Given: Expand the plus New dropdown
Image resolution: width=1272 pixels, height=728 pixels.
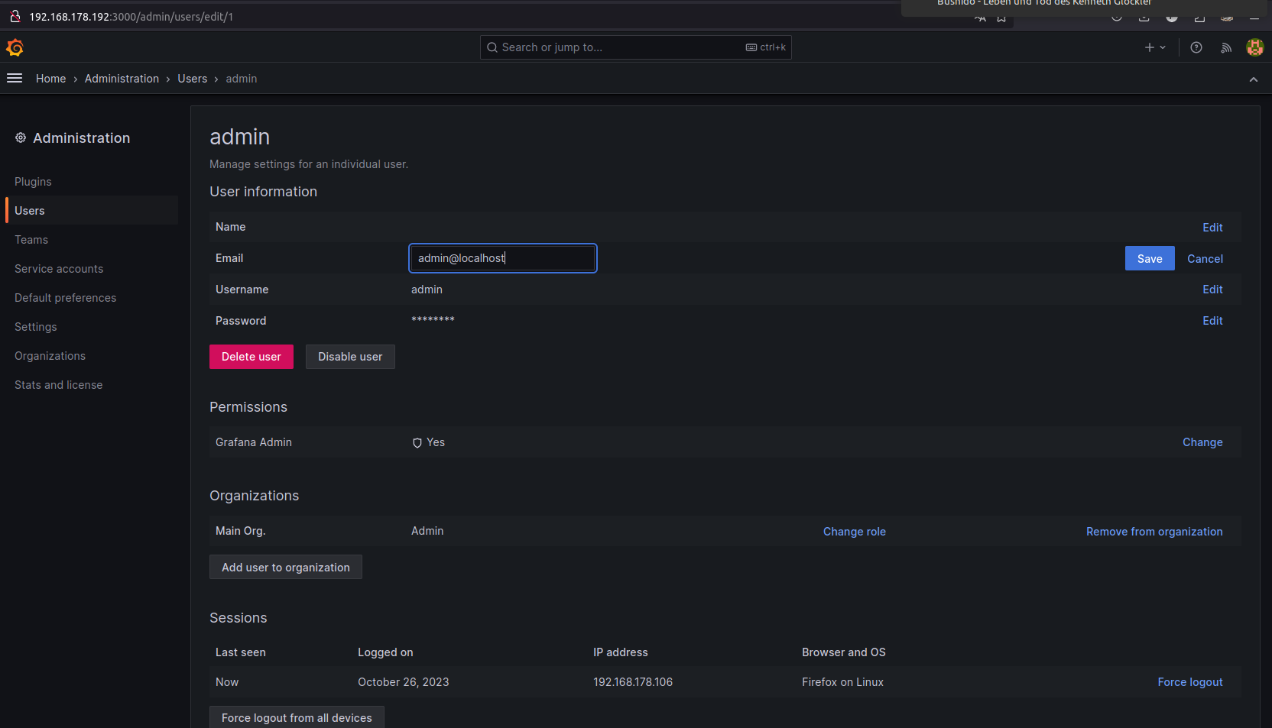Looking at the screenshot, I should tap(1154, 47).
